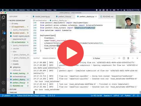141x106 pixels.
Task: Expand the TIMELINE section
Action: [x=13, y=92]
